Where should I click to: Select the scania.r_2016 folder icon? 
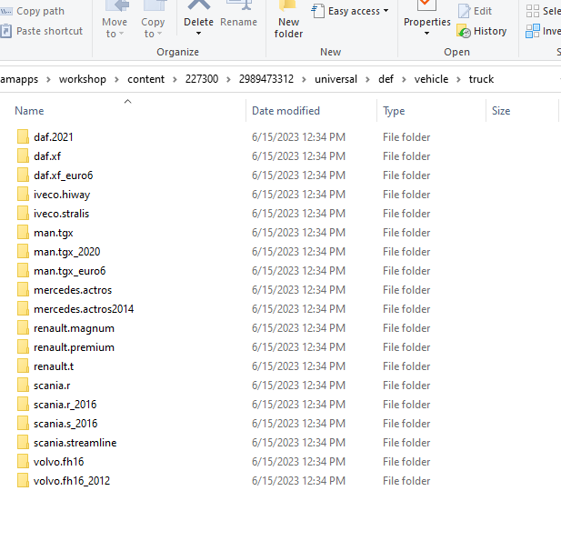tap(23, 405)
